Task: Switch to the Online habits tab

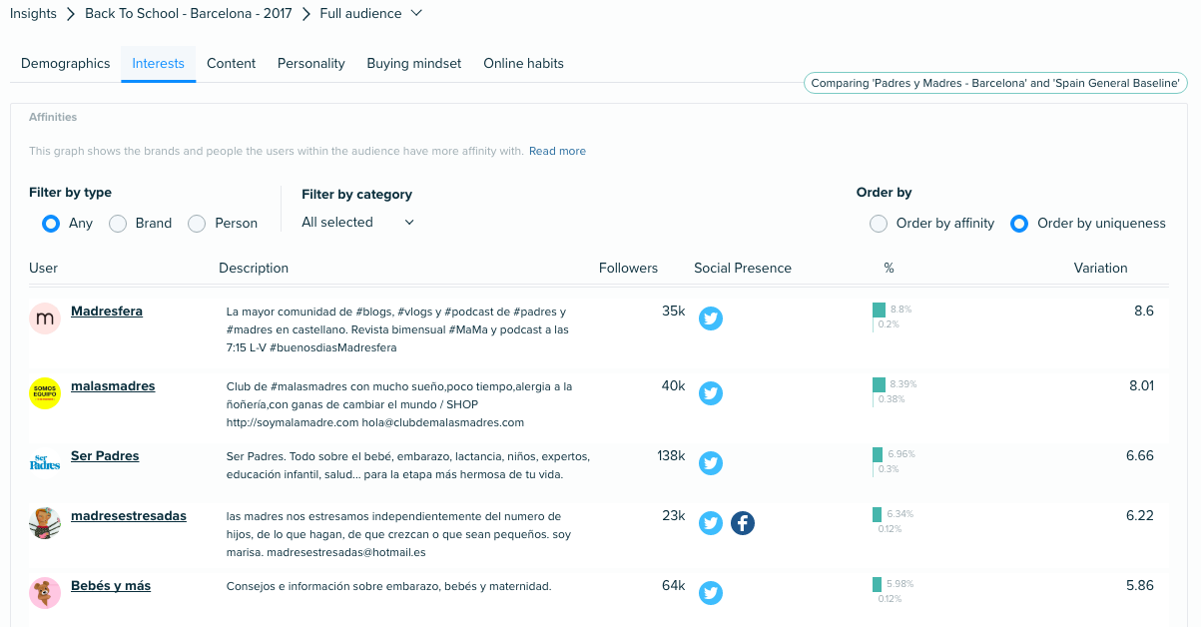Action: pyautogui.click(x=524, y=63)
